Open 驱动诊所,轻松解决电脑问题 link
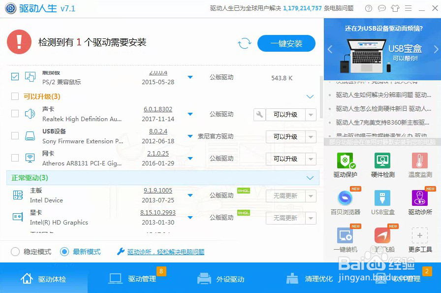 point(166,252)
